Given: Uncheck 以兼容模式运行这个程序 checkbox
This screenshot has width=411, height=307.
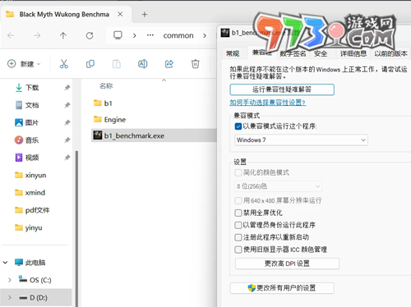Looking at the screenshot, I should 238,126.
